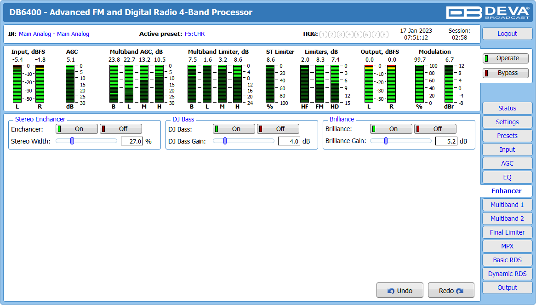
Task: Turn Brilliance Off
Action: point(435,129)
